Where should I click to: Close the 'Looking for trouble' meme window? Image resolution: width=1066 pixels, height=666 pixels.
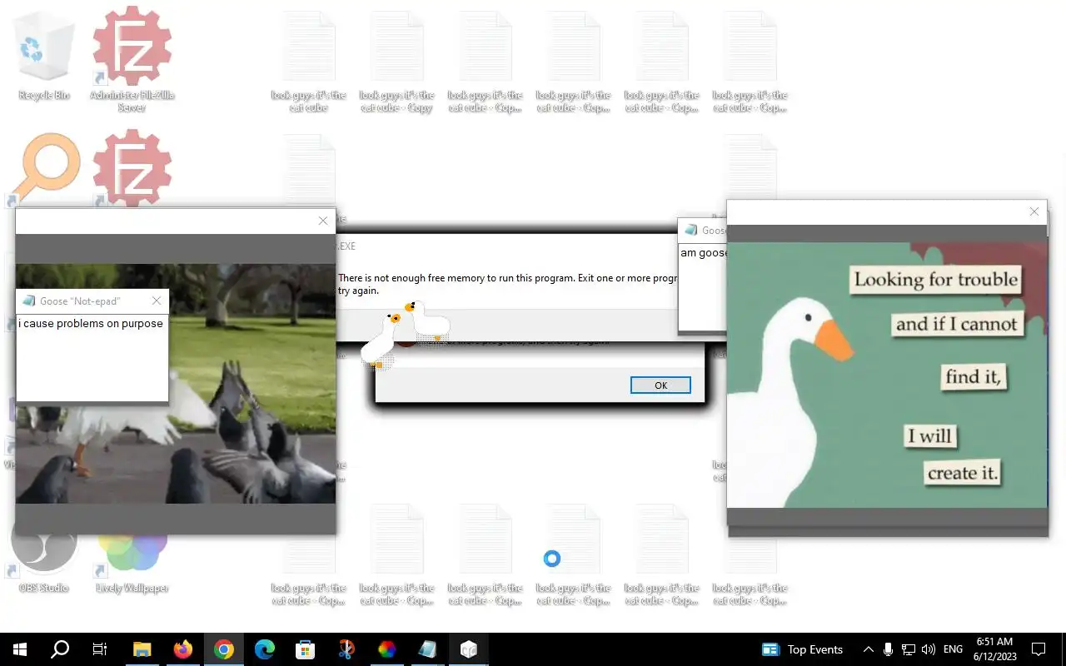pyautogui.click(x=1034, y=211)
